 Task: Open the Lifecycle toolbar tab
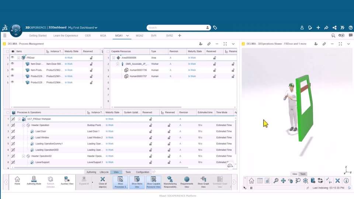click(104, 172)
